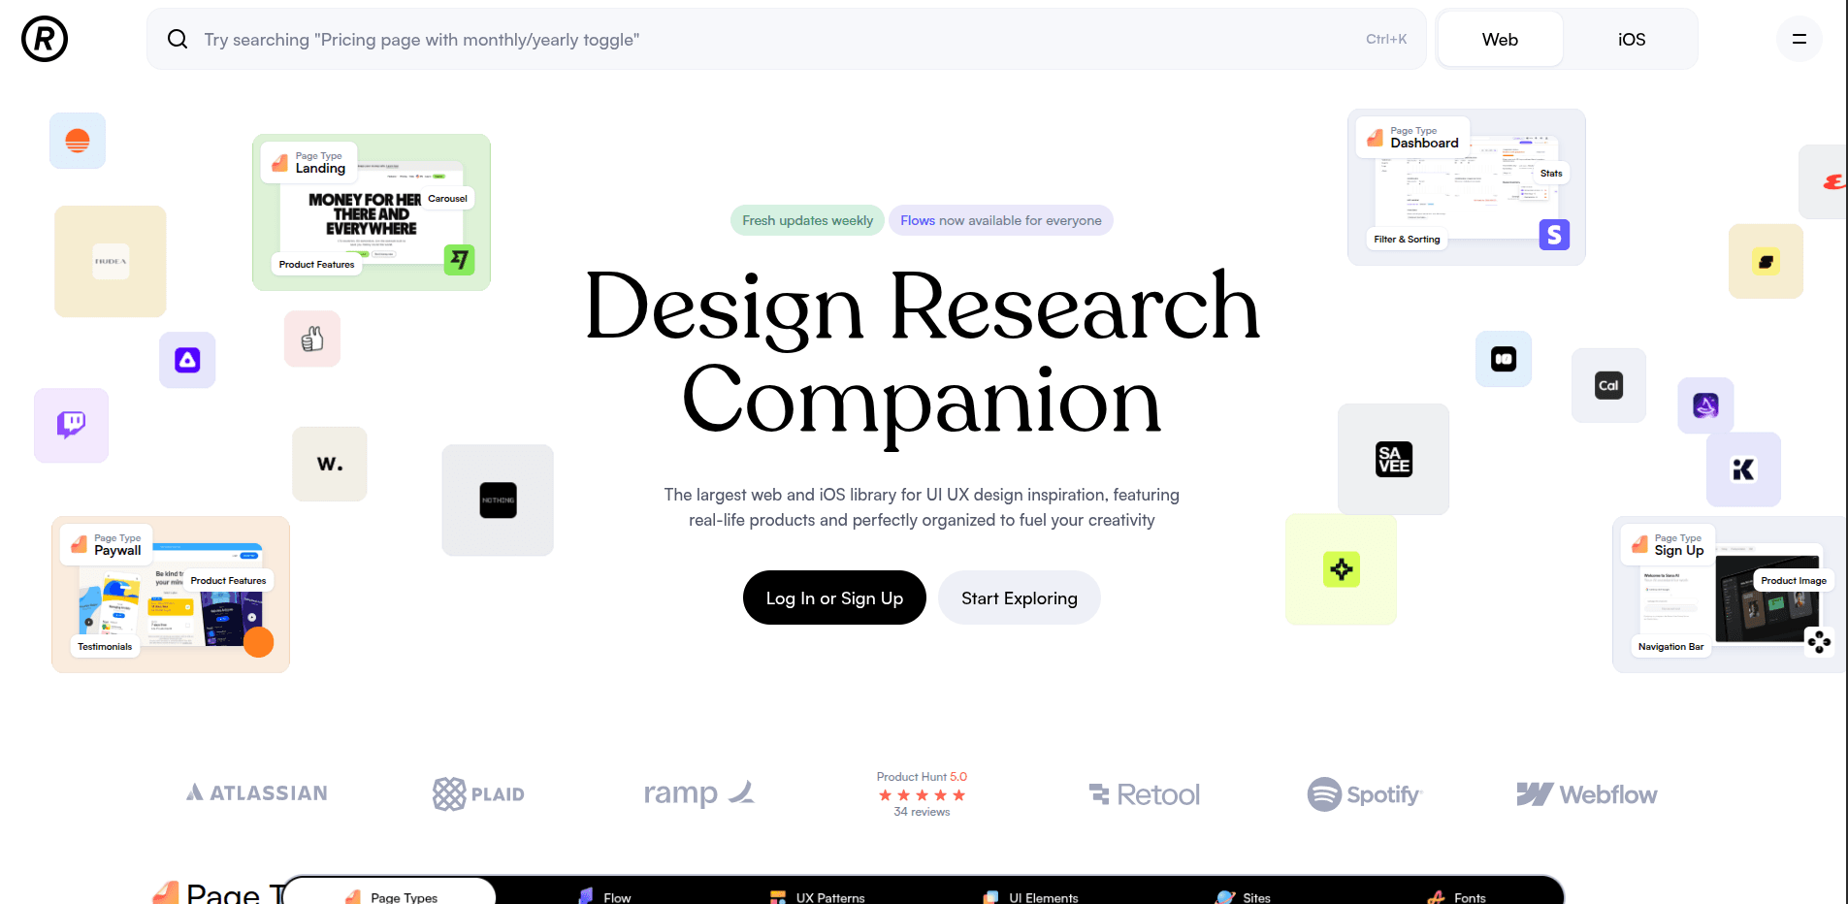Click the 'W.' brand icon tile
1848x904 pixels.
coord(330,464)
